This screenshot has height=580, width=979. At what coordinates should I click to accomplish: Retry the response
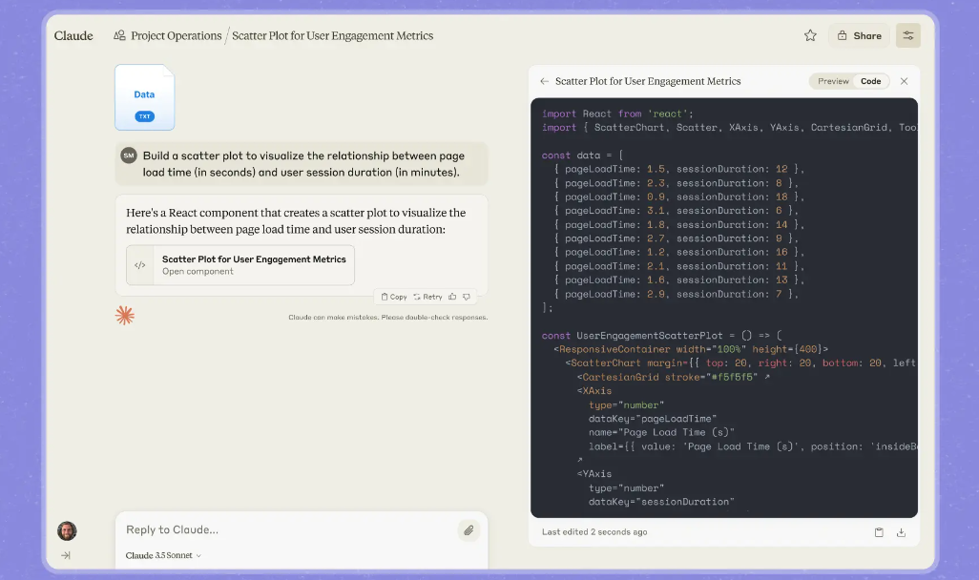click(427, 297)
